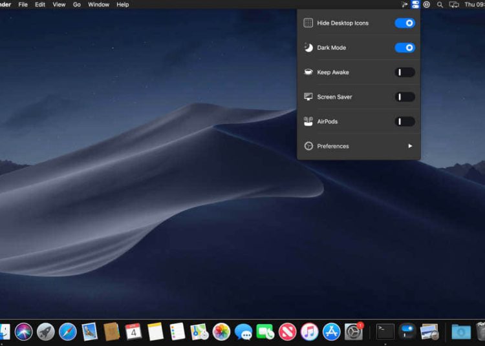Viewport: 485px width, 346px height.
Task: Click the menu bar date and time
Action: click(474, 5)
